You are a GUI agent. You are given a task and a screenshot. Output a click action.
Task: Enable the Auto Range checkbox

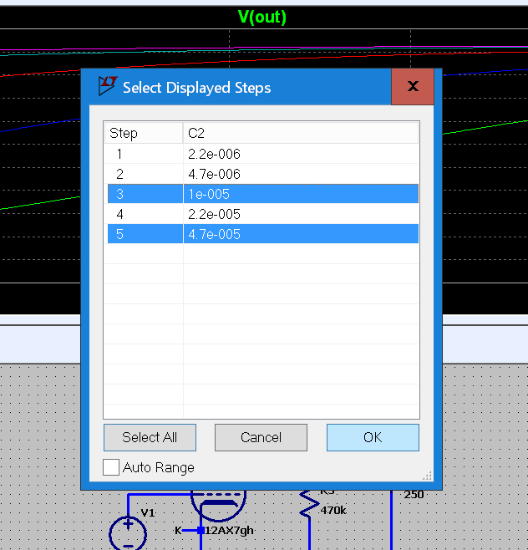pyautogui.click(x=111, y=467)
